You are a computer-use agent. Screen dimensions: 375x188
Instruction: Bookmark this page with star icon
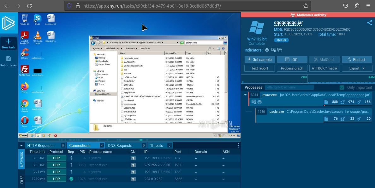point(306,6)
